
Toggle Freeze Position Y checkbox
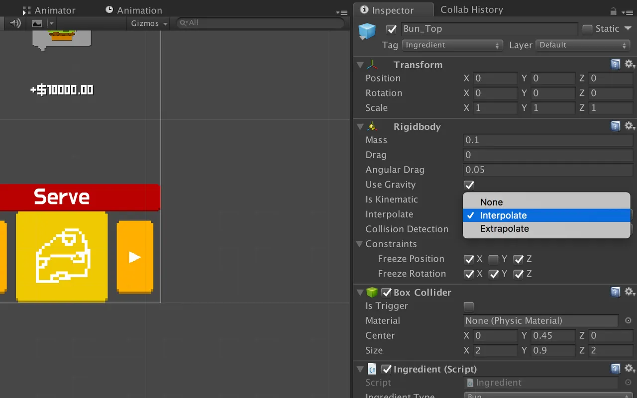(x=494, y=259)
